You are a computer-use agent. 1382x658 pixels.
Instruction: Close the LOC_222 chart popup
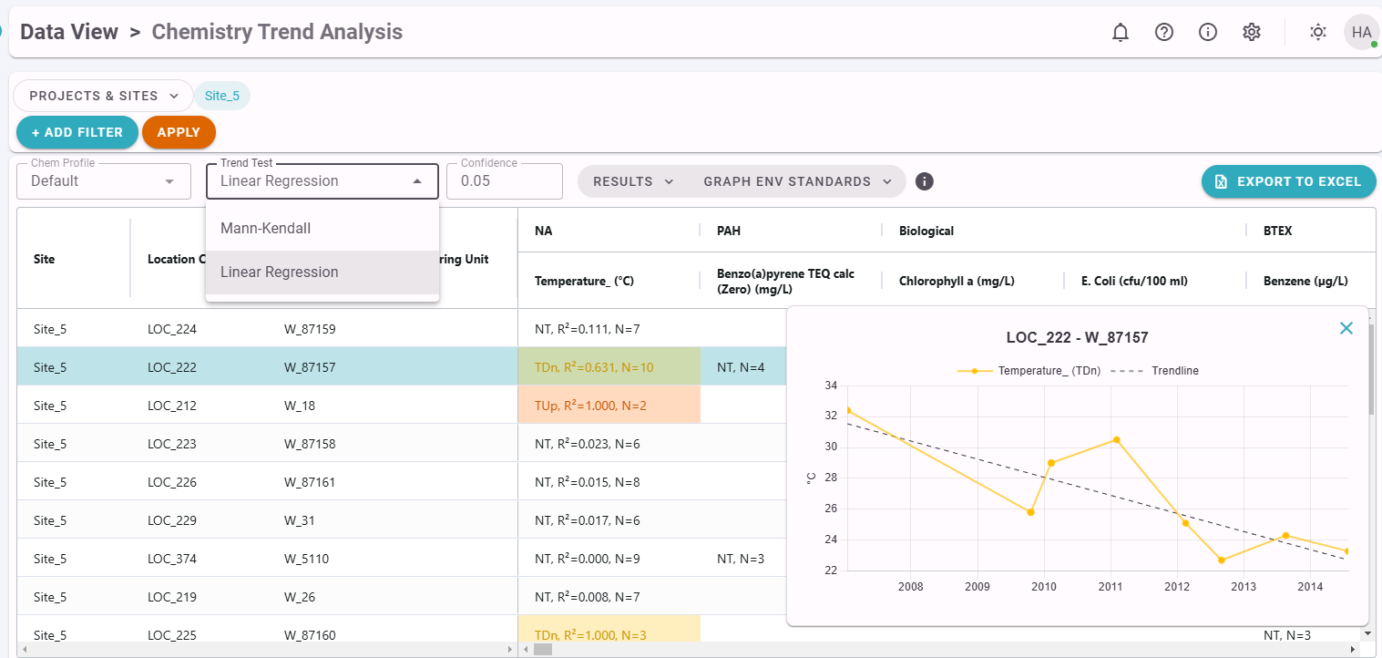[x=1346, y=328]
